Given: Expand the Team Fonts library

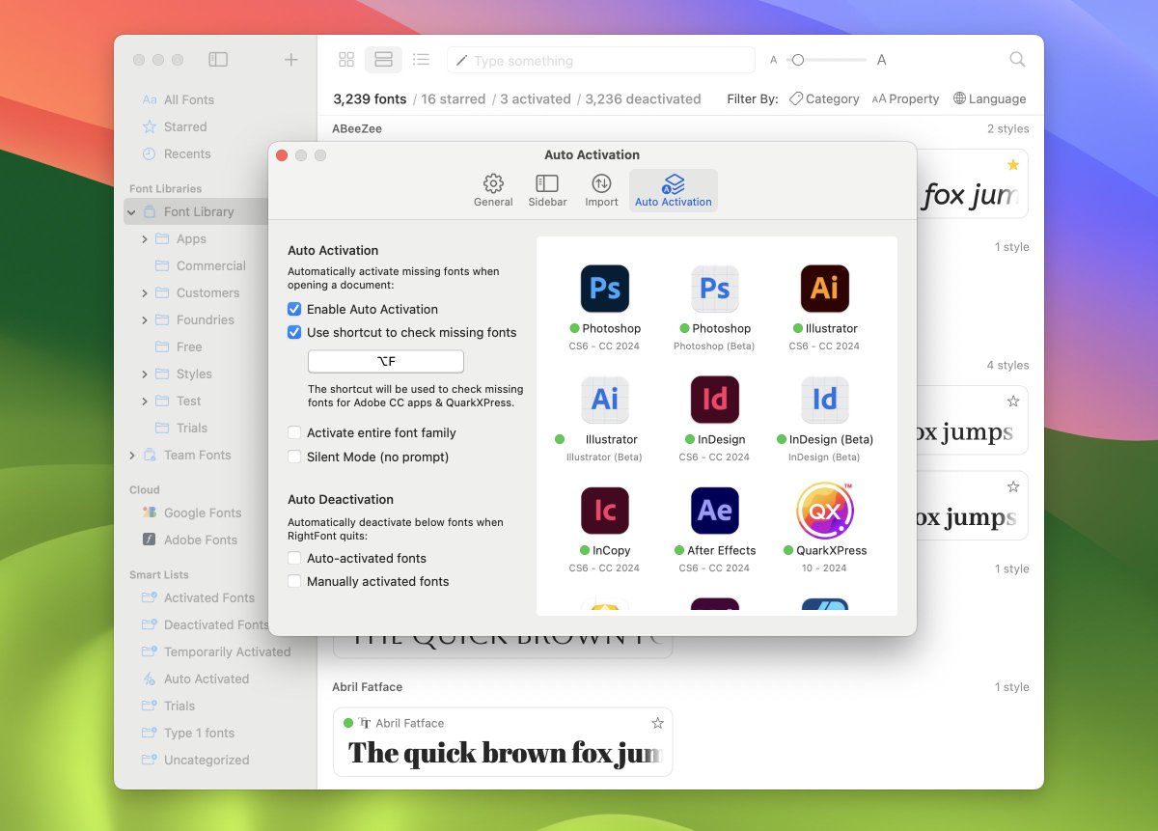Looking at the screenshot, I should click(x=132, y=455).
